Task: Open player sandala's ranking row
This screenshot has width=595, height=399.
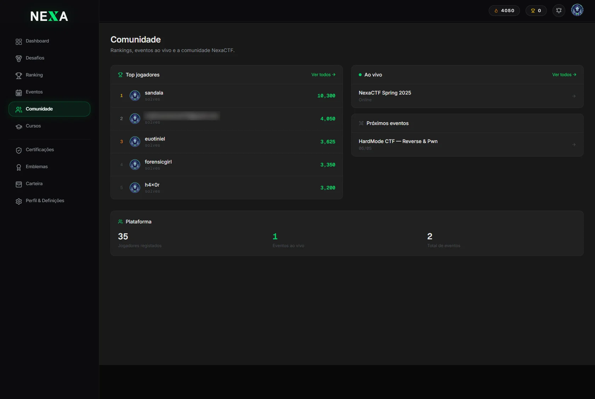Action: pyautogui.click(x=227, y=96)
